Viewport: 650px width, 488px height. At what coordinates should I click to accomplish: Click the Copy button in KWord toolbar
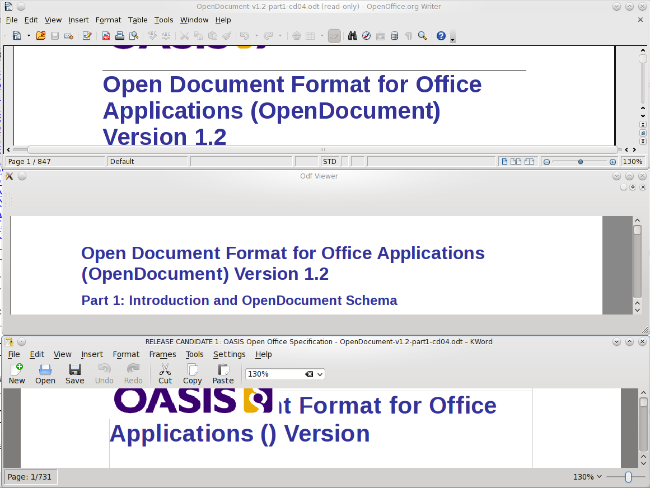tap(193, 374)
